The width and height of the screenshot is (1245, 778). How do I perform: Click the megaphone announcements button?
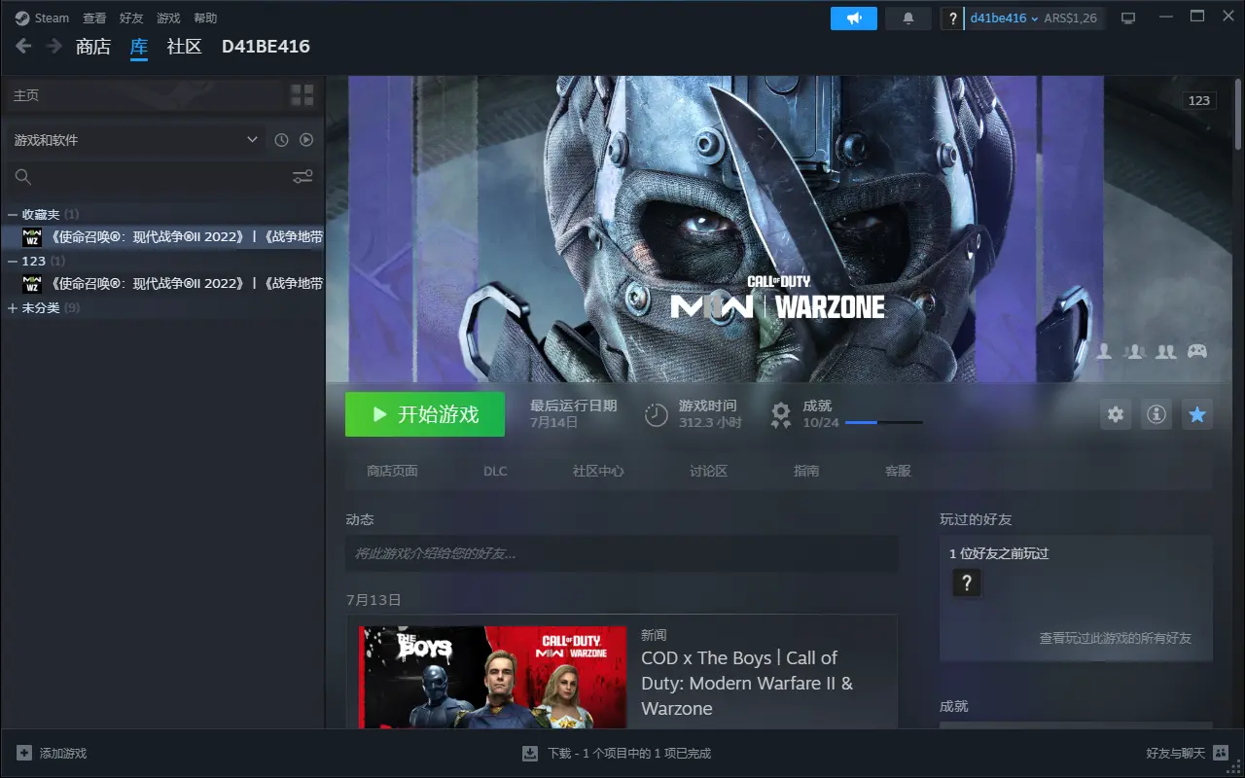click(854, 18)
